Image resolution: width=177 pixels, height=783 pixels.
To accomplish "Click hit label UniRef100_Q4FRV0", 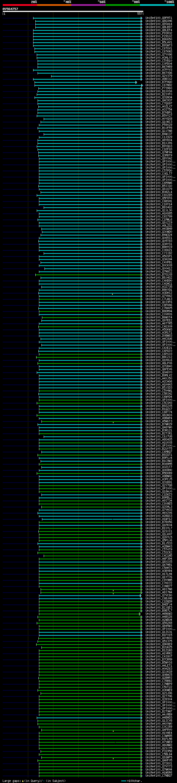I will click(158, 730).
